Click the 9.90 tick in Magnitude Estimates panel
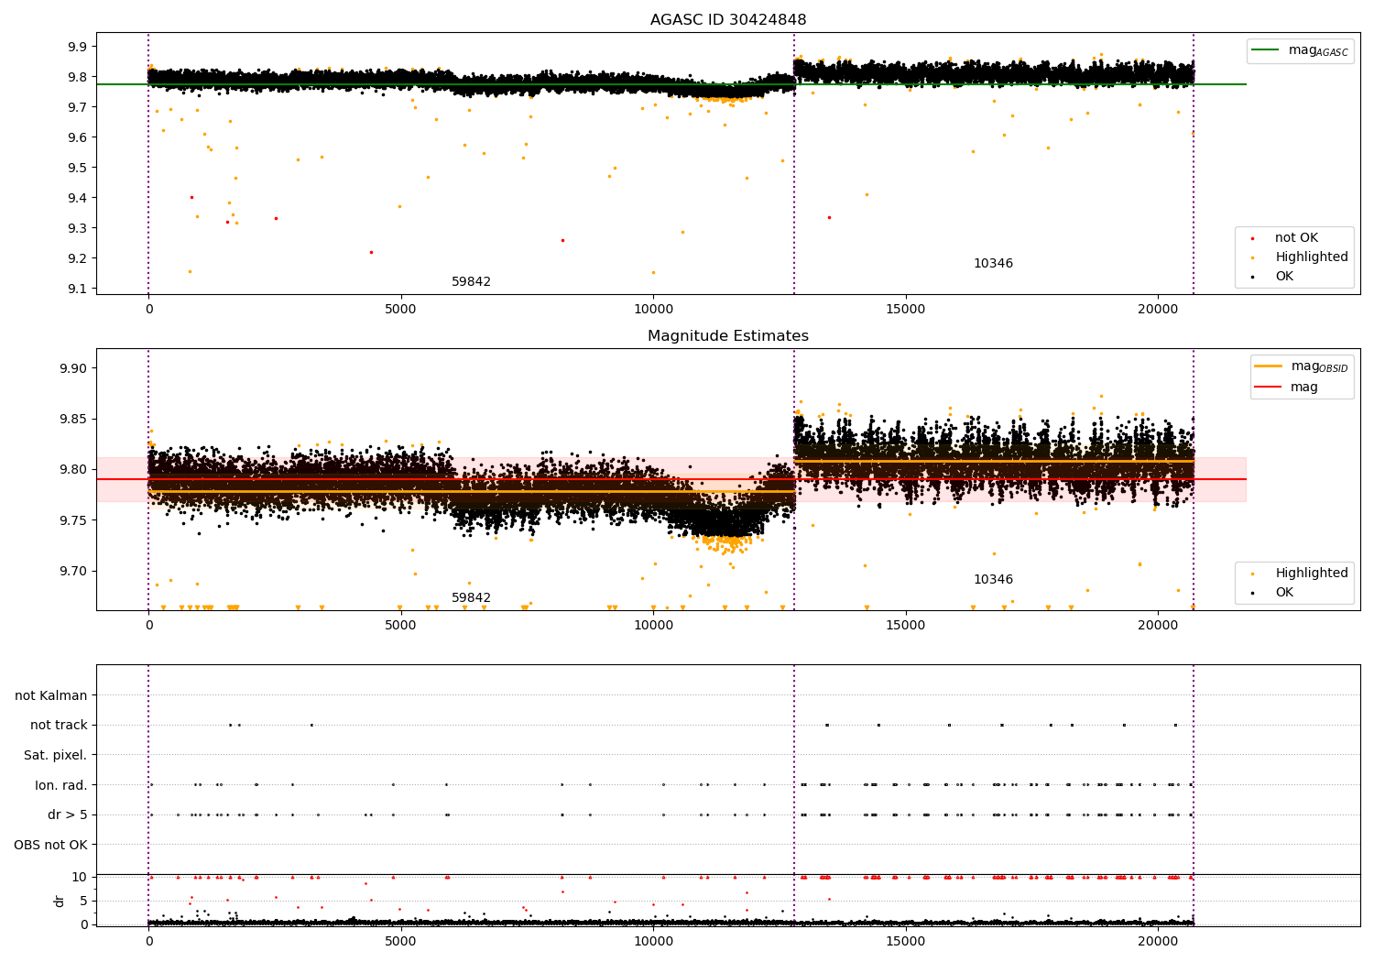 (74, 368)
